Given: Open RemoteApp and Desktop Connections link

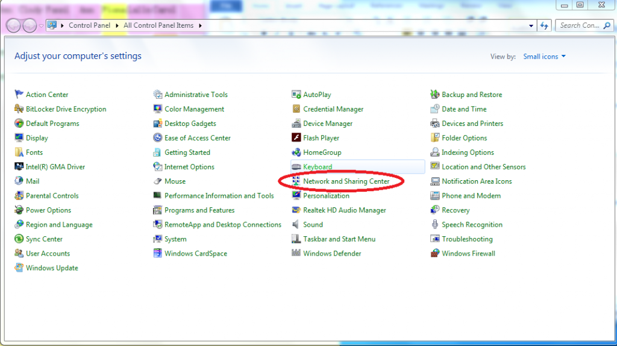Looking at the screenshot, I should pos(223,224).
